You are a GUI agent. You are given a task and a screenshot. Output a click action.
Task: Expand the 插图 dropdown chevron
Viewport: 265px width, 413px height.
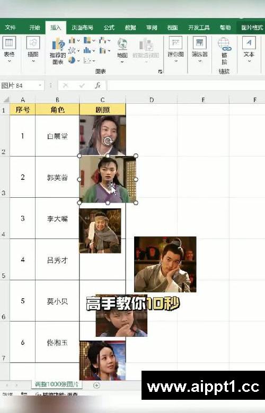(x=33, y=61)
